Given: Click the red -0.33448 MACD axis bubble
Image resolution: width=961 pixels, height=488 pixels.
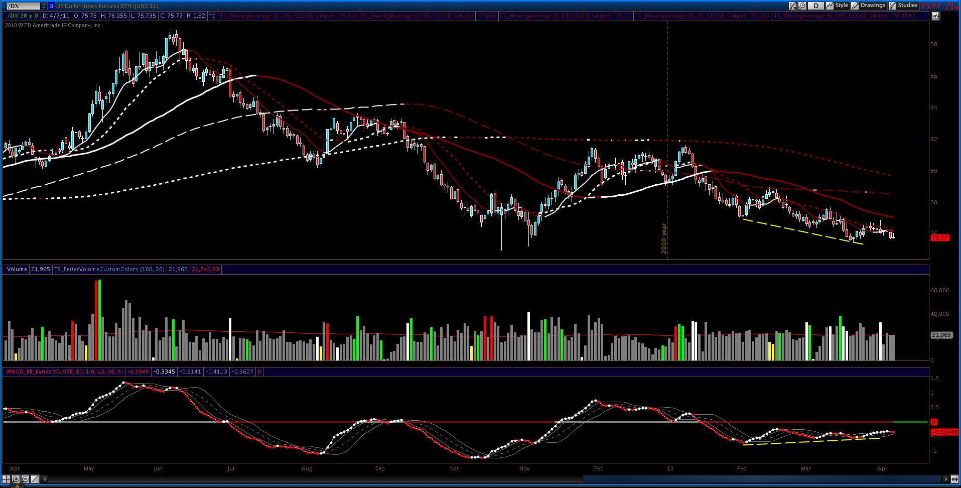Looking at the screenshot, I should coord(944,432).
